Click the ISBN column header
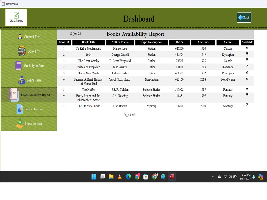267x200 pixels. [x=179, y=42]
